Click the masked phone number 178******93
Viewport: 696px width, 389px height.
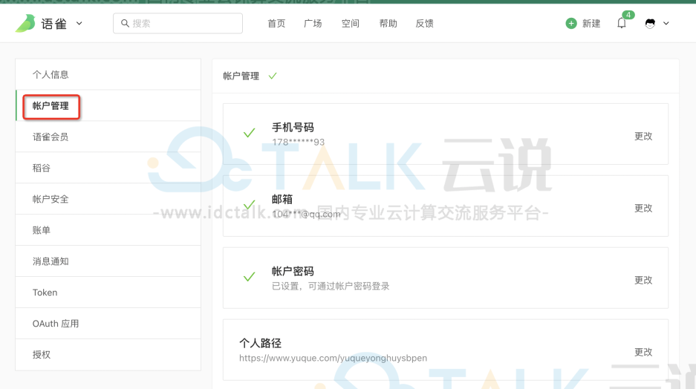pyautogui.click(x=299, y=142)
